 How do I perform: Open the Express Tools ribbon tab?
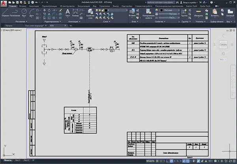[x=192, y=6]
